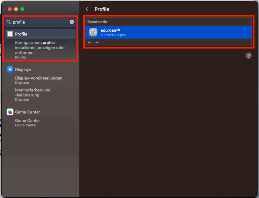Image resolution: width=259 pixels, height=198 pixels.
Task: Click the colorful Game Center icon
Action: pyautogui.click(x=10, y=112)
